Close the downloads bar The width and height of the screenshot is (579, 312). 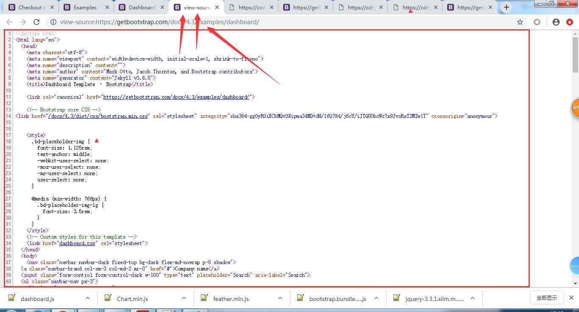pos(571,298)
